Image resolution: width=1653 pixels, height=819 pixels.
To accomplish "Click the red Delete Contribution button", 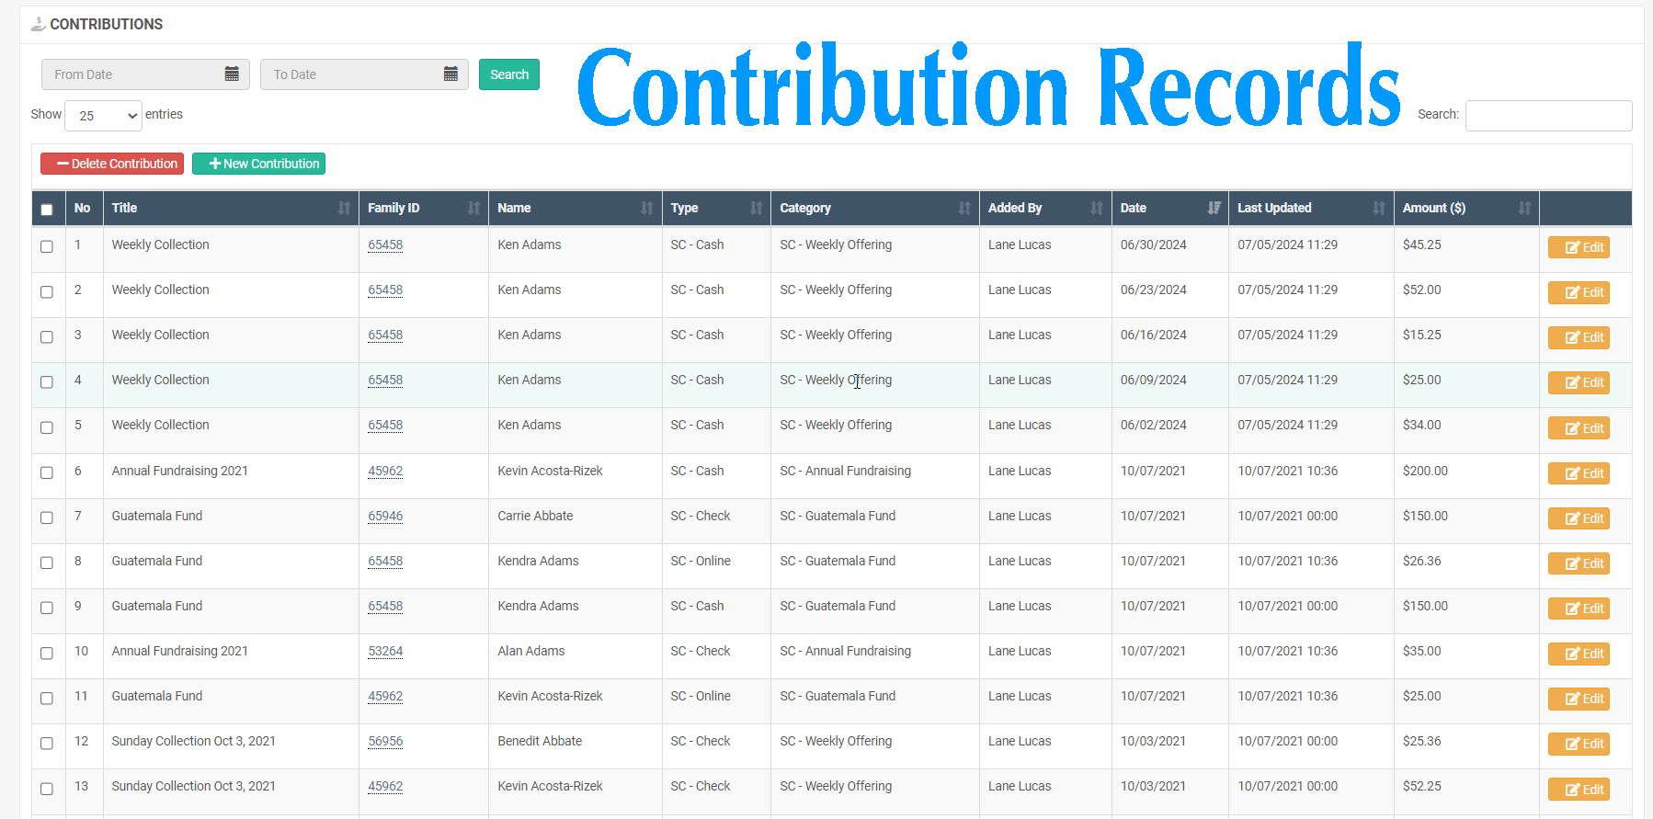I will [112, 164].
